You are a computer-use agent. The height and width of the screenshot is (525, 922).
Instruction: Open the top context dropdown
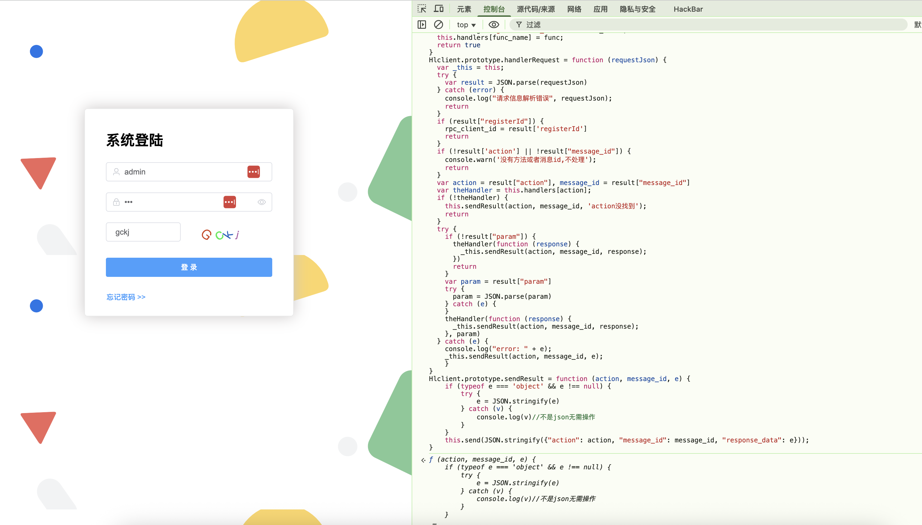[466, 25]
